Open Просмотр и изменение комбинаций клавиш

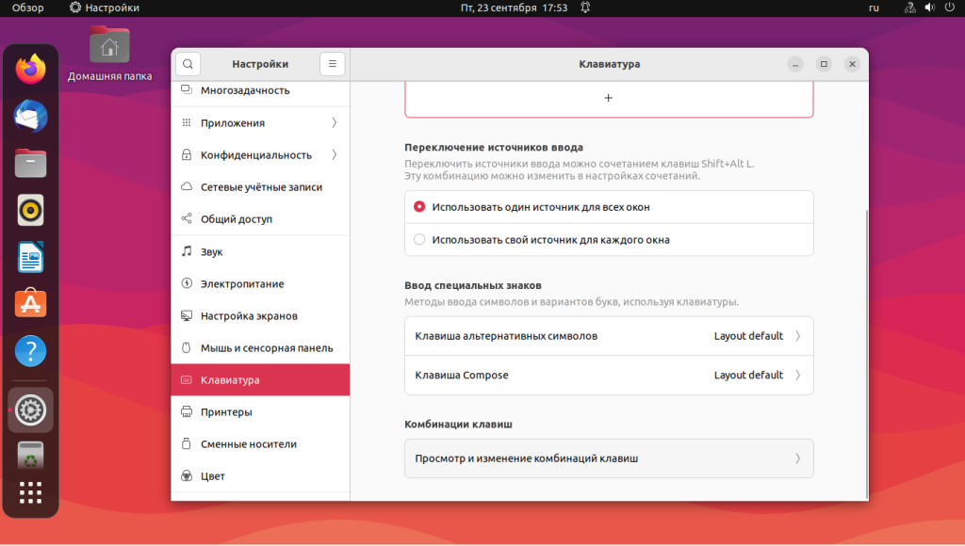pyautogui.click(x=609, y=458)
